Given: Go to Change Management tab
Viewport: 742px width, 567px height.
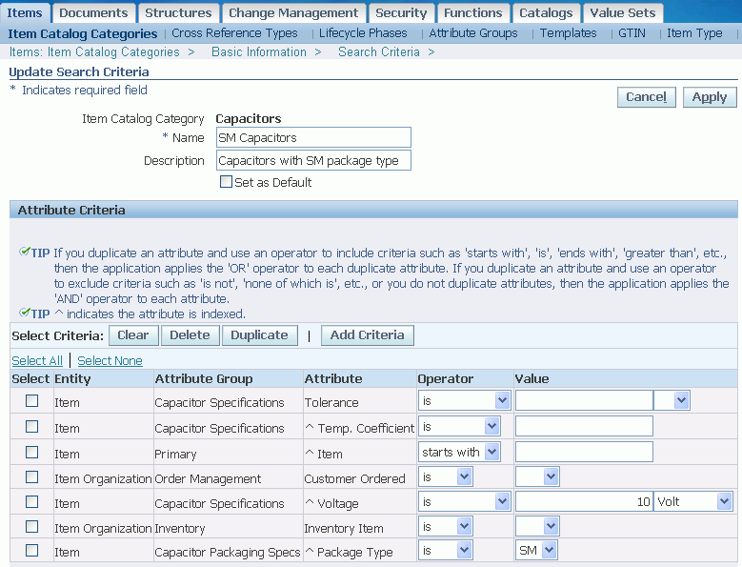Looking at the screenshot, I should [x=293, y=12].
